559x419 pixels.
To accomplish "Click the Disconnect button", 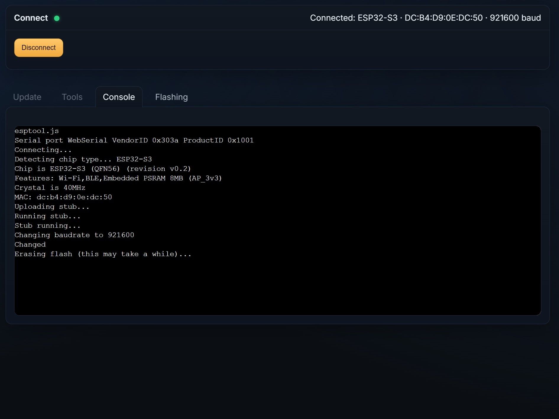I will (x=38, y=47).
